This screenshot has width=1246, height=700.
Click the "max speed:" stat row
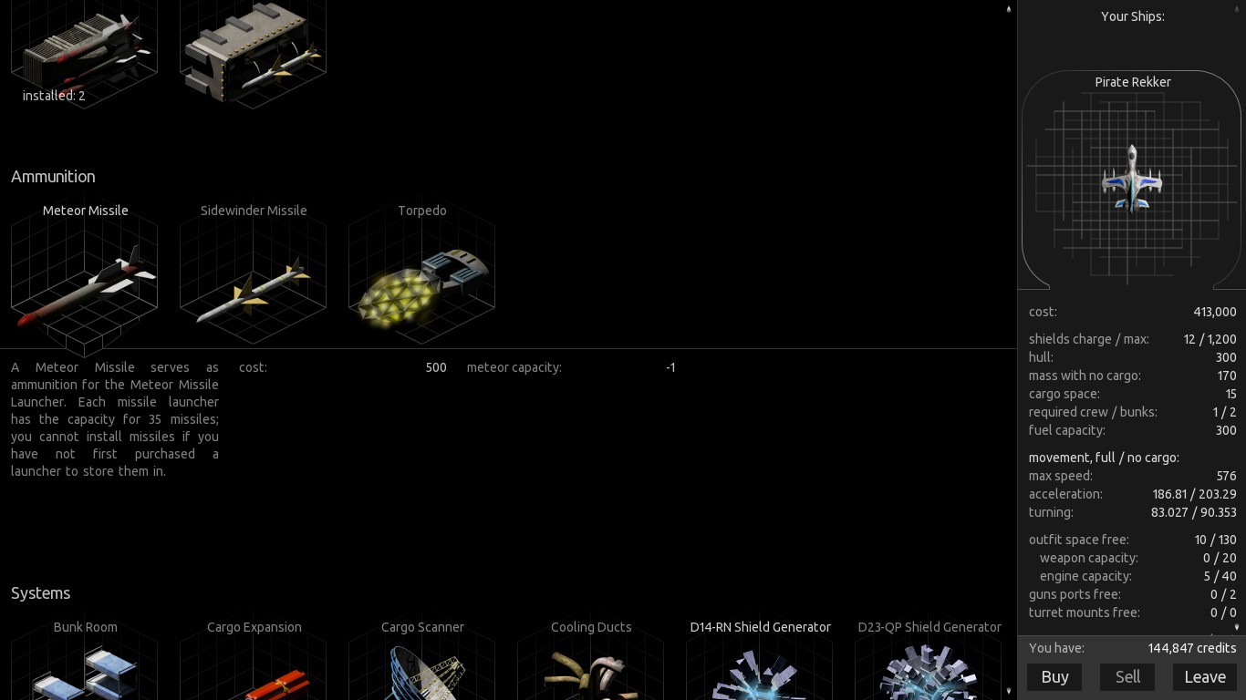[x=1132, y=476]
